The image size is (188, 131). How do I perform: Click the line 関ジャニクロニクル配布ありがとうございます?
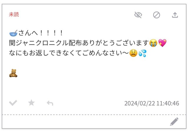coord(79,43)
